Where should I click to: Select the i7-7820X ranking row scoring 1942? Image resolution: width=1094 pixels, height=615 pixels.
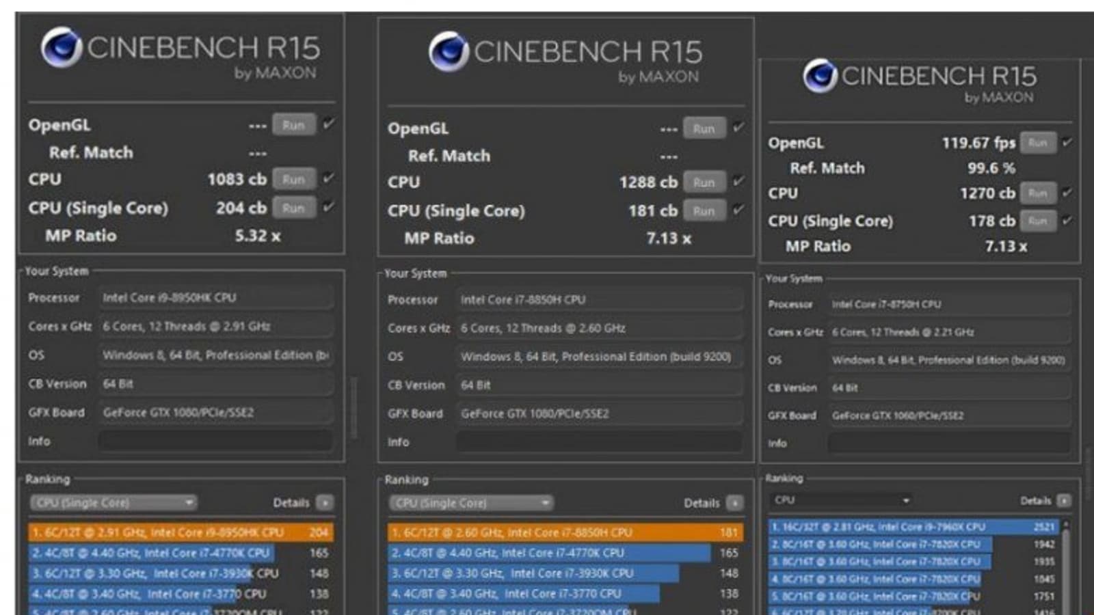913,545
